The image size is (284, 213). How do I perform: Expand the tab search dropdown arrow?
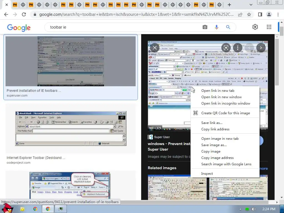251,5
